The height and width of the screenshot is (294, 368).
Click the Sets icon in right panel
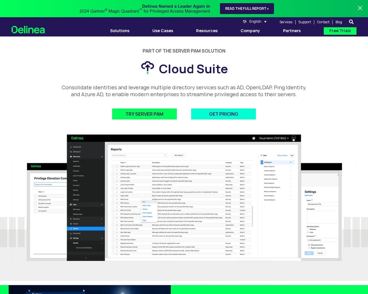261,156
